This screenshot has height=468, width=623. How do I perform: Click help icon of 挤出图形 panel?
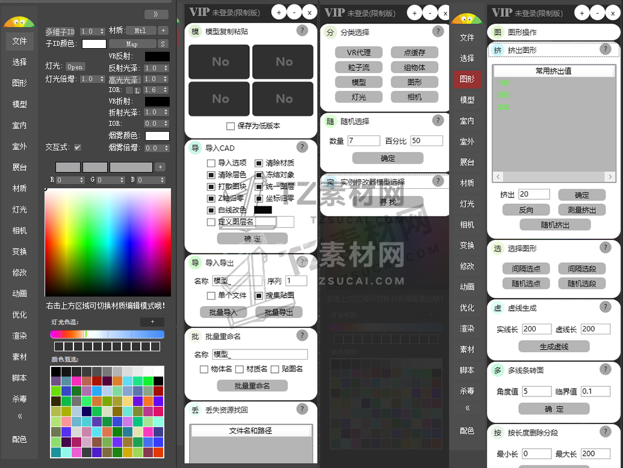tap(605, 49)
